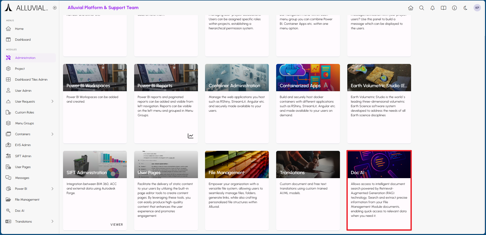Select Custom Roles in sidebar

pos(25,112)
